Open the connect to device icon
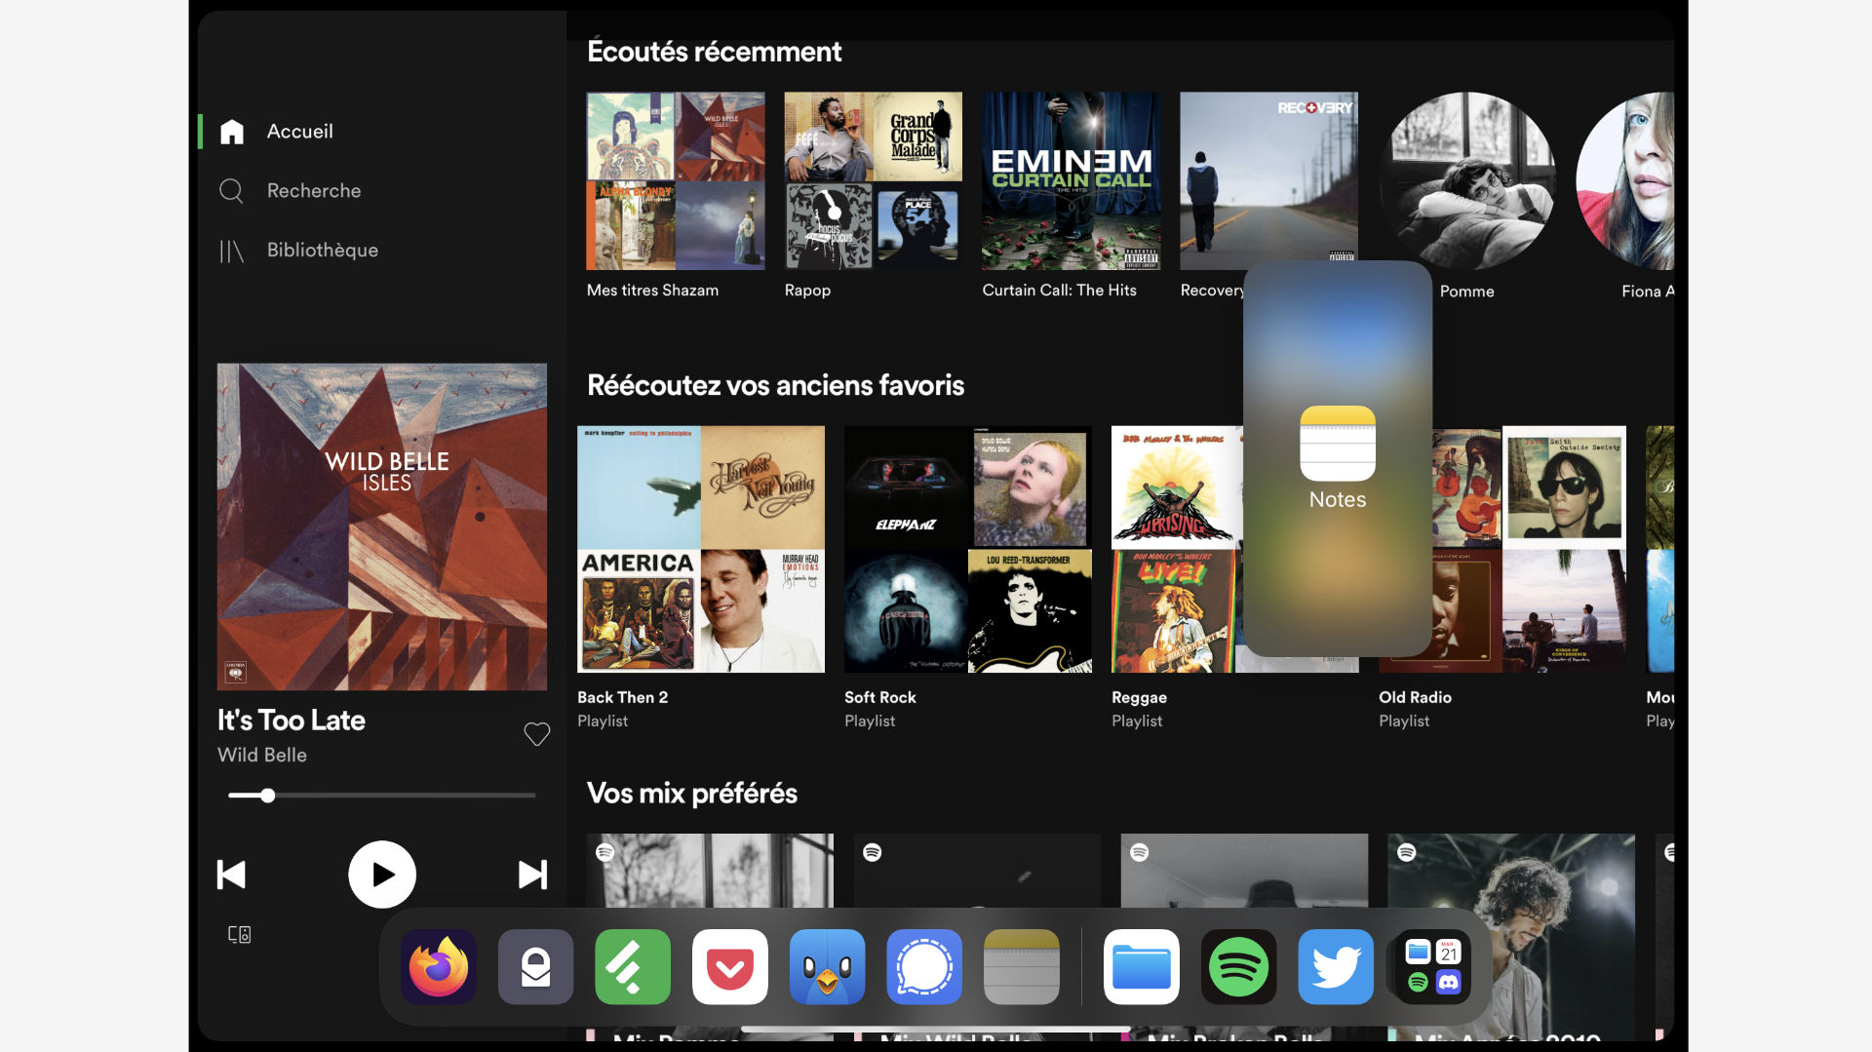Screen dimensions: 1872x1052 point(239,934)
